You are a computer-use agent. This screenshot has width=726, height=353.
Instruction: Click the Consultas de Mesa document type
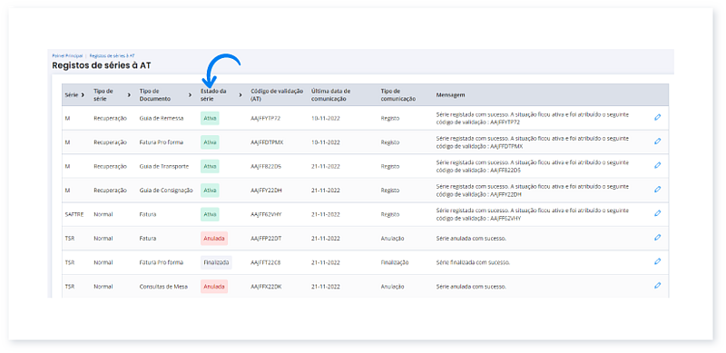163,287
